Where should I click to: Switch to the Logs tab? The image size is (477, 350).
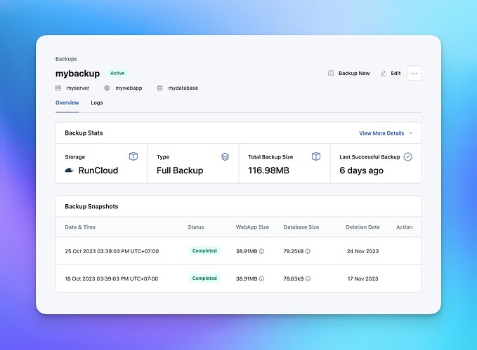97,102
